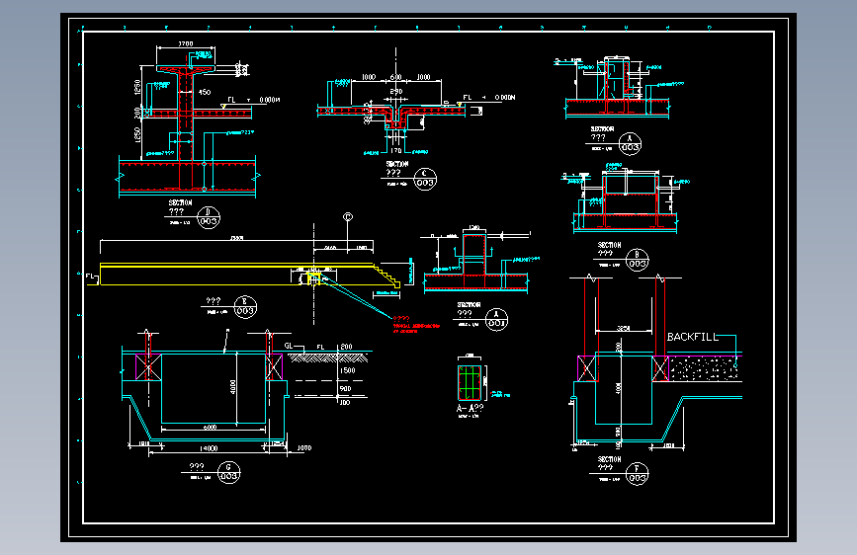The width and height of the screenshot is (857, 555).
Task: Select the F/003 section bubble
Action: pyautogui.click(x=638, y=474)
